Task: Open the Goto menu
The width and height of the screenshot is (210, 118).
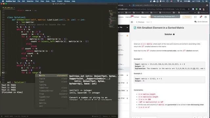Action: point(48,1)
